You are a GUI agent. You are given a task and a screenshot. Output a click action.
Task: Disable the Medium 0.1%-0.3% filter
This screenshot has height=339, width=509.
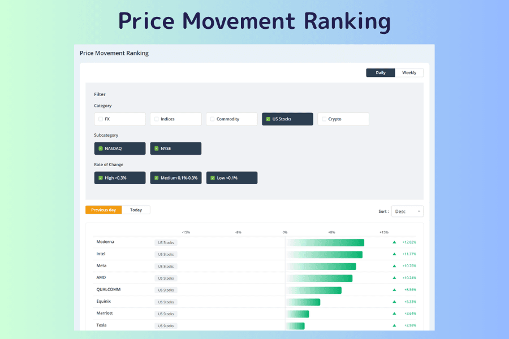(176, 178)
